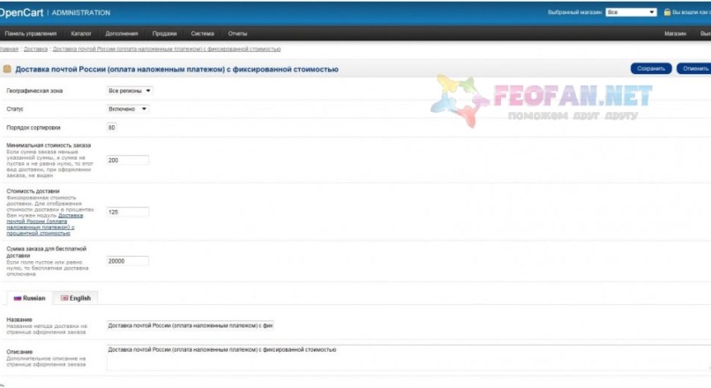Click the sort order field with 80

111,127
